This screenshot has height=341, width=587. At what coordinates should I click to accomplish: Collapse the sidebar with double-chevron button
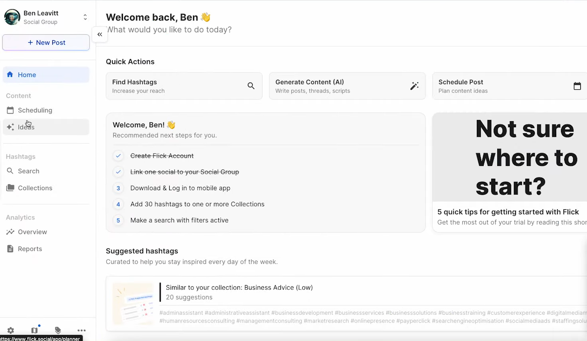pyautogui.click(x=100, y=34)
